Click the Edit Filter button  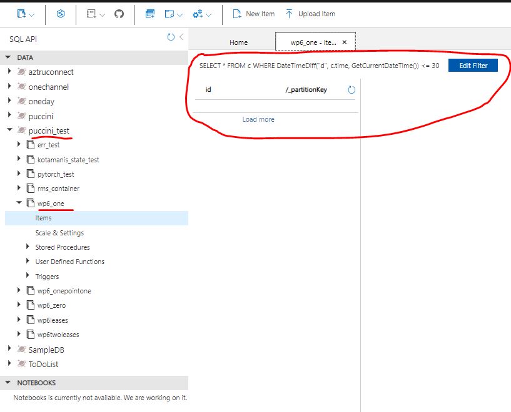pyautogui.click(x=473, y=66)
